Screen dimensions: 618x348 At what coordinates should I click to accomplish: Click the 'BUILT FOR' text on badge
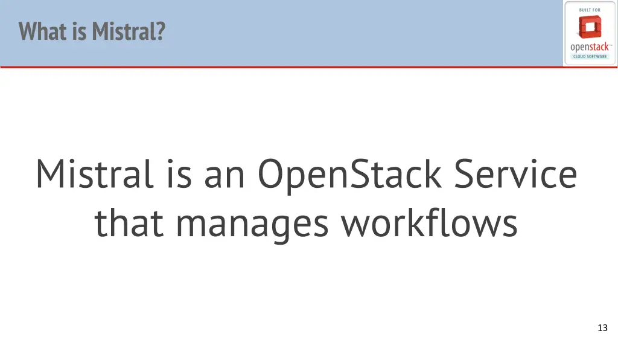coord(590,10)
